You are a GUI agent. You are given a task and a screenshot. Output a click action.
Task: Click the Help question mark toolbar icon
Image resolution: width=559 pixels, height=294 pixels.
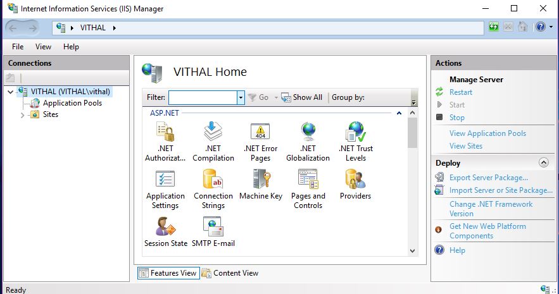541,27
